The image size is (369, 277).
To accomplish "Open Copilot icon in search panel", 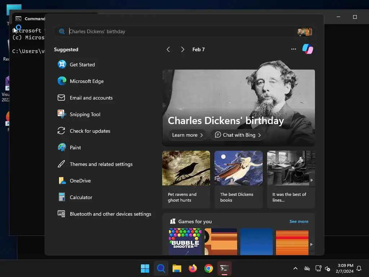I will [x=308, y=49].
